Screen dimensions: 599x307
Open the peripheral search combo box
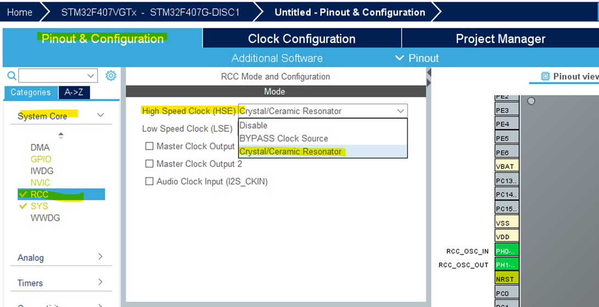point(58,76)
